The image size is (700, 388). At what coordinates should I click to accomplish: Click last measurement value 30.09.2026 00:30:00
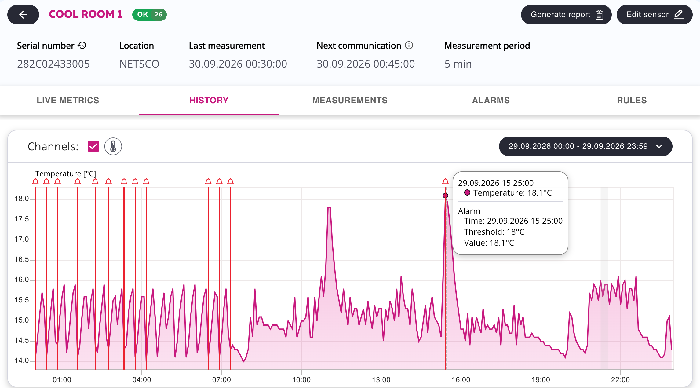(238, 64)
